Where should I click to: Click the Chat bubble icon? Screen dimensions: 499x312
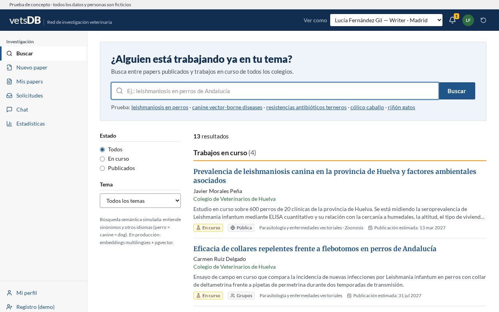coord(9,110)
